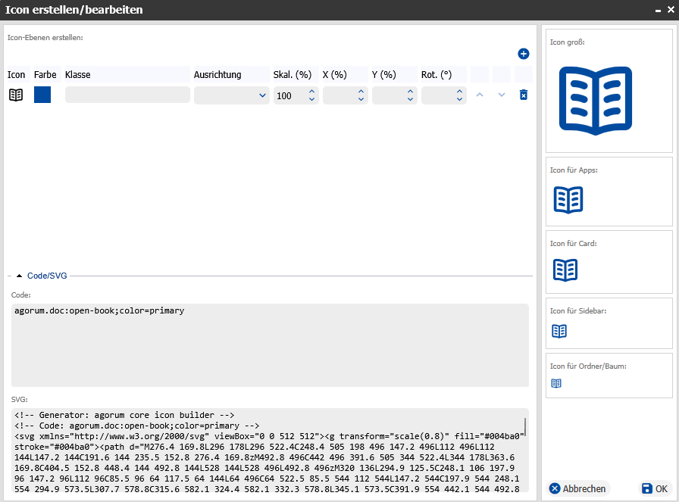This screenshot has height=502, width=679.
Task: Click the open-book icon in layer row
Action: [16, 95]
